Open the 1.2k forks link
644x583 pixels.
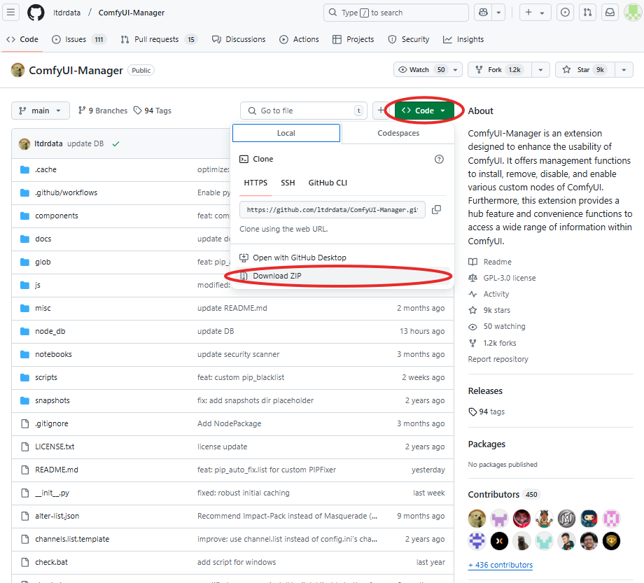492,343
